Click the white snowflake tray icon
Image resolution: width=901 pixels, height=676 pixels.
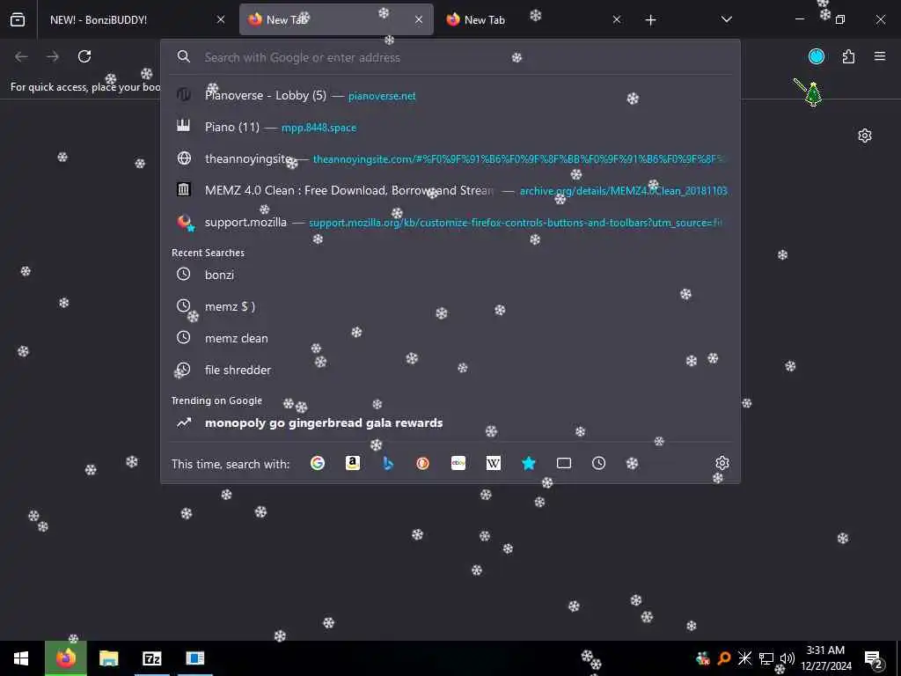(x=744, y=658)
